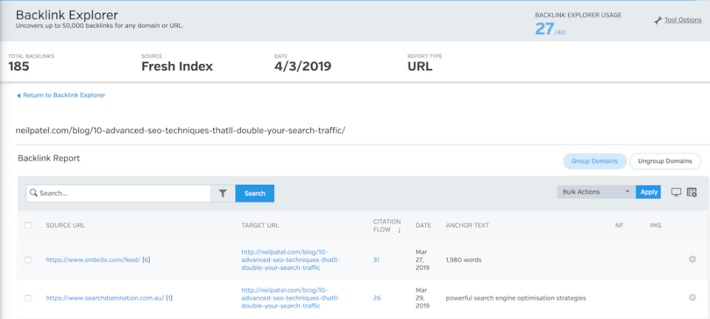
Task: Click the back arrow beside Return link
Action: tap(18, 96)
